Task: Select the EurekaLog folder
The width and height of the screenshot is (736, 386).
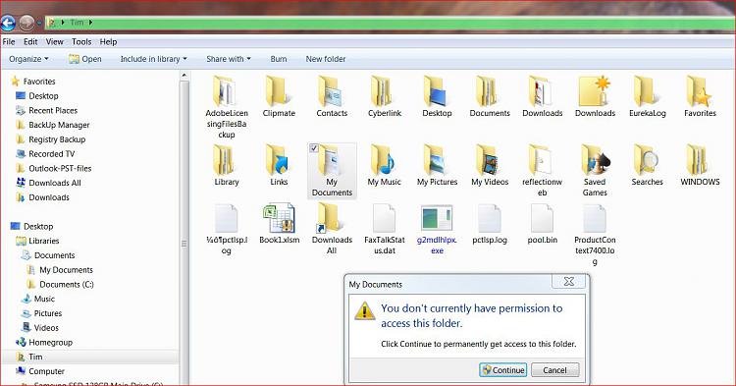Action: tap(648, 96)
